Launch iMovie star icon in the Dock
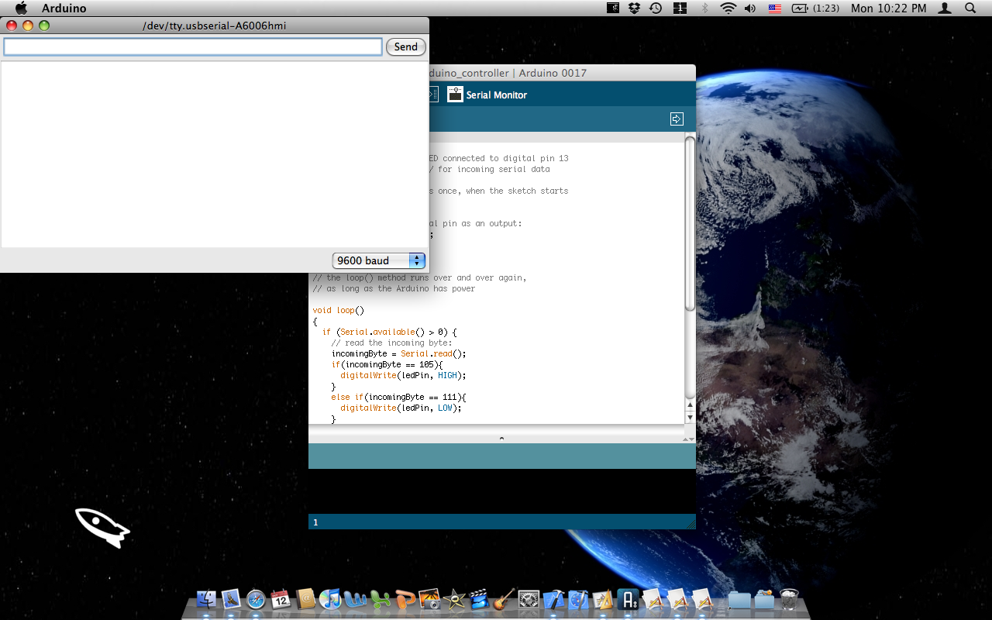This screenshot has width=992, height=620. point(454,599)
